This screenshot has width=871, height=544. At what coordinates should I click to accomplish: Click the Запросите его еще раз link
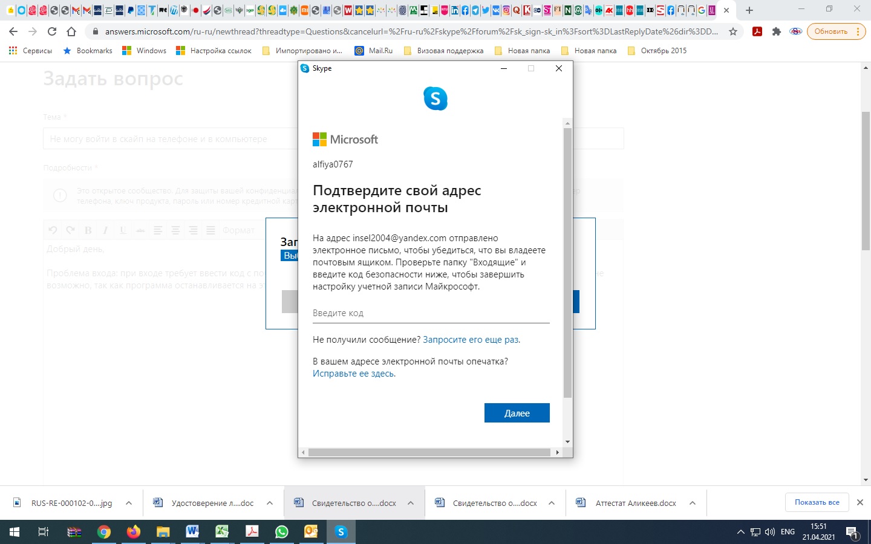[471, 340]
